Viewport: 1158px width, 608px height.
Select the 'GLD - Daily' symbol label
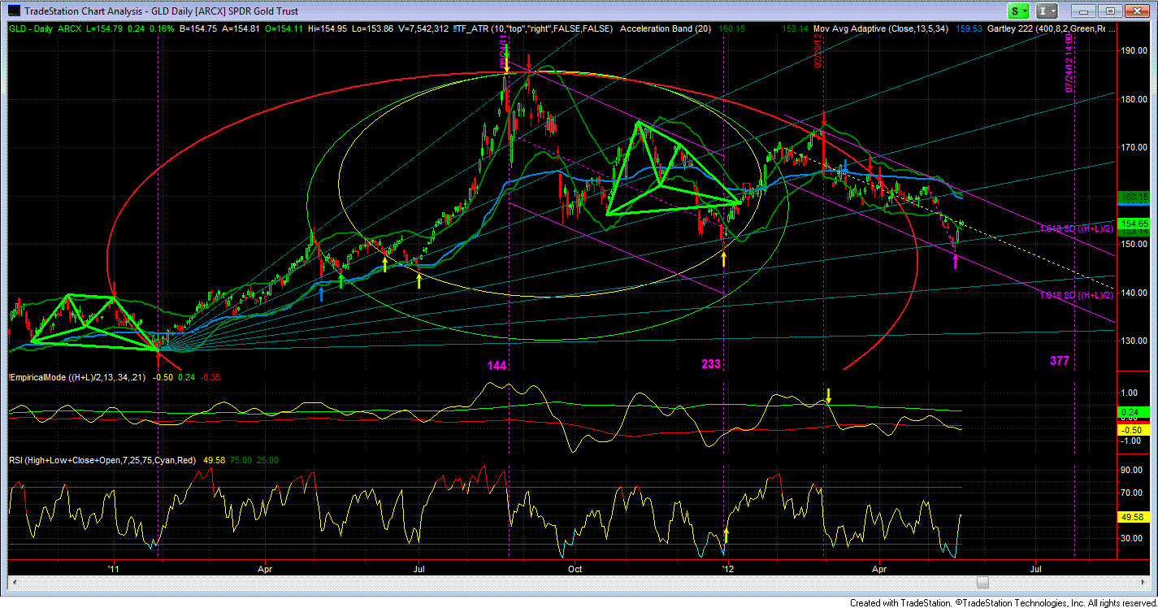coord(31,28)
